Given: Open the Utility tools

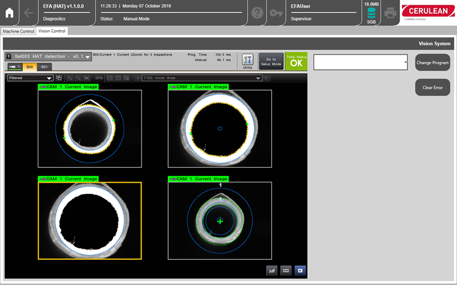Looking at the screenshot, I should [x=247, y=61].
